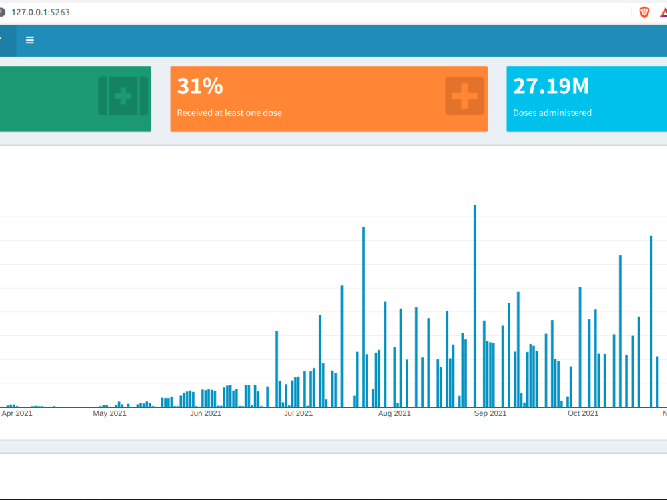Select the Oct 2021 axis label

point(582,413)
